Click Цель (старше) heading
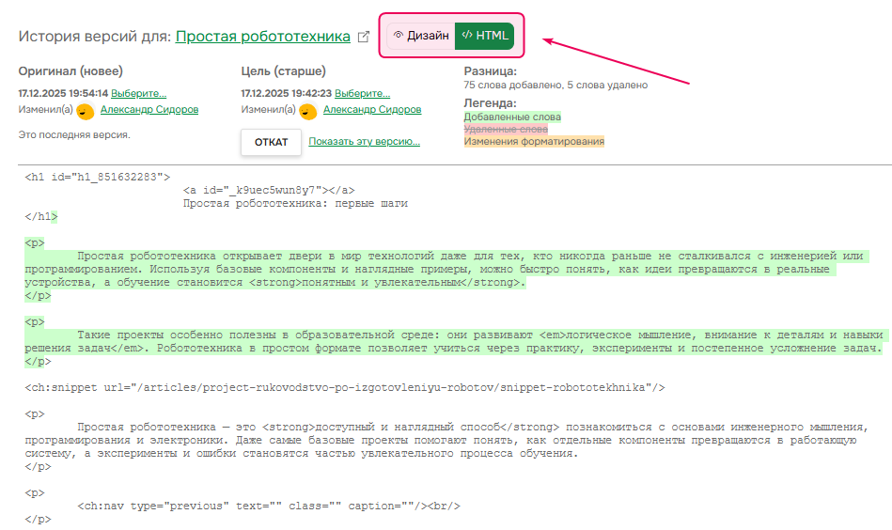This screenshot has height=530, width=892. [283, 71]
